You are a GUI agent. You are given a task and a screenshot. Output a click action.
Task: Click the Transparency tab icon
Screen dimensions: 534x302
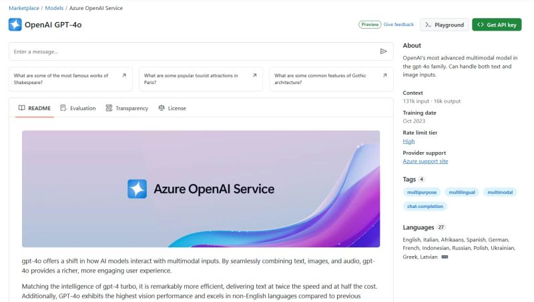point(109,108)
